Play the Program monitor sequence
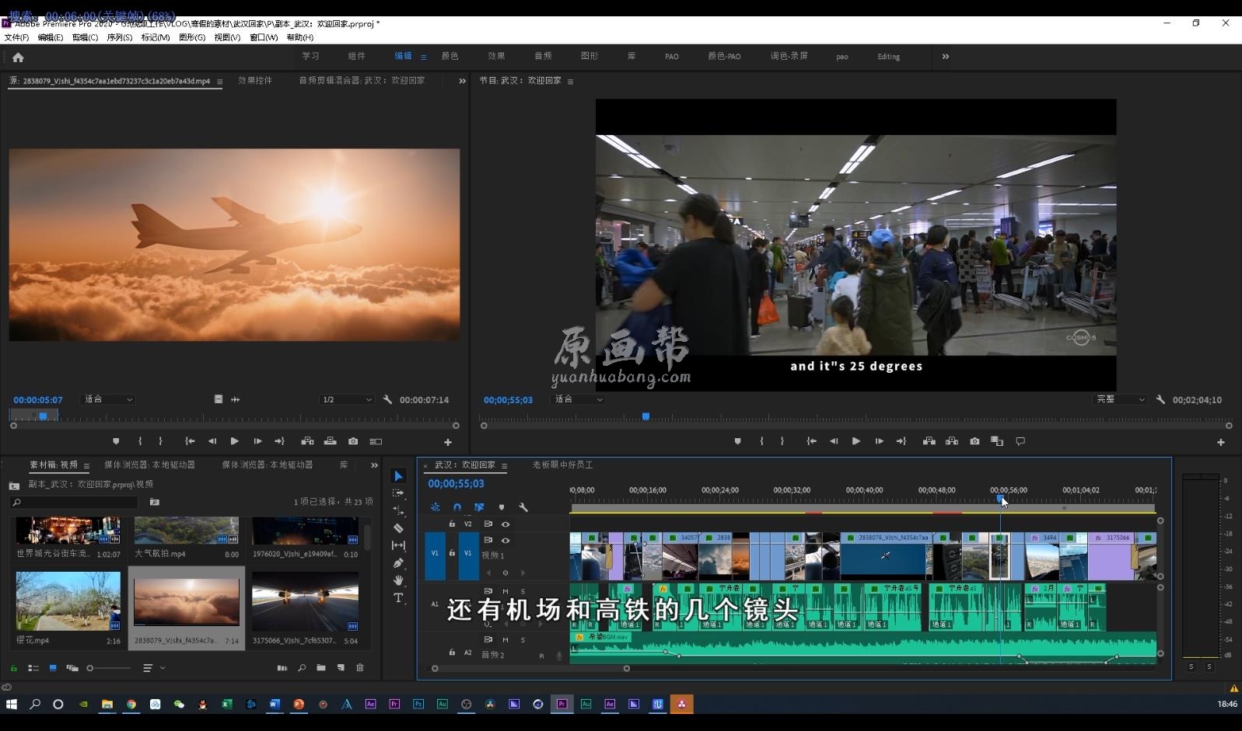 click(x=855, y=441)
